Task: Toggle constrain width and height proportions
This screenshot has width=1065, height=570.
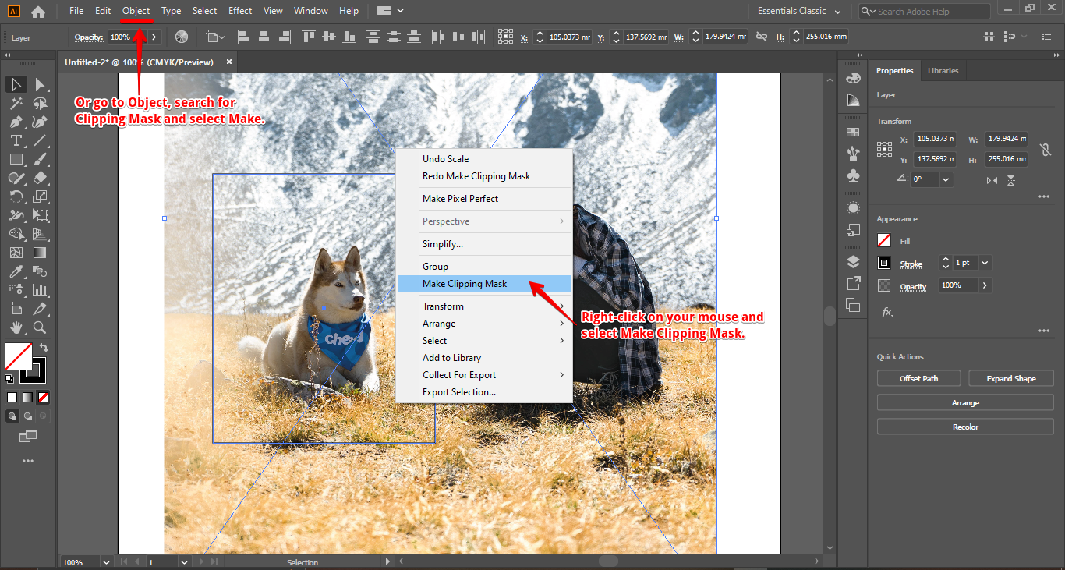Action: coord(1046,150)
